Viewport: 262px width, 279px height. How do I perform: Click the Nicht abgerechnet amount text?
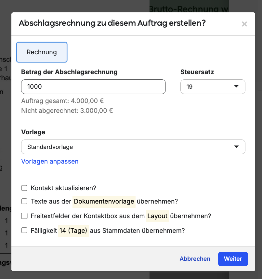pyautogui.click(x=67, y=111)
